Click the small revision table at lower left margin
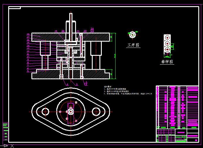Screen dimensions: 203x148 6,131
